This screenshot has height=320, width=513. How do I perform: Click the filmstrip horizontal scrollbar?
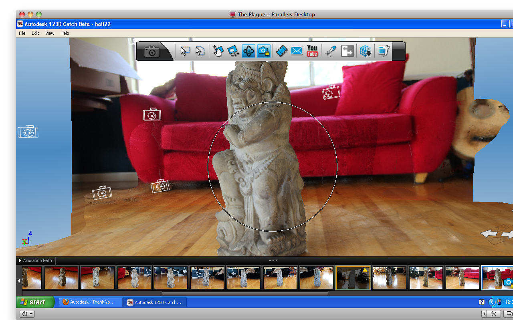pyautogui.click(x=245, y=293)
